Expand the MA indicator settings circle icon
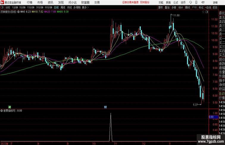The width and height of the screenshot is (225, 145). 18,12
